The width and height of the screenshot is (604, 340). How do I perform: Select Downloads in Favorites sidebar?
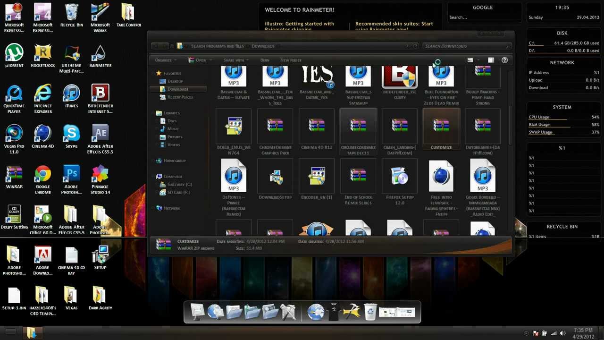click(x=177, y=89)
